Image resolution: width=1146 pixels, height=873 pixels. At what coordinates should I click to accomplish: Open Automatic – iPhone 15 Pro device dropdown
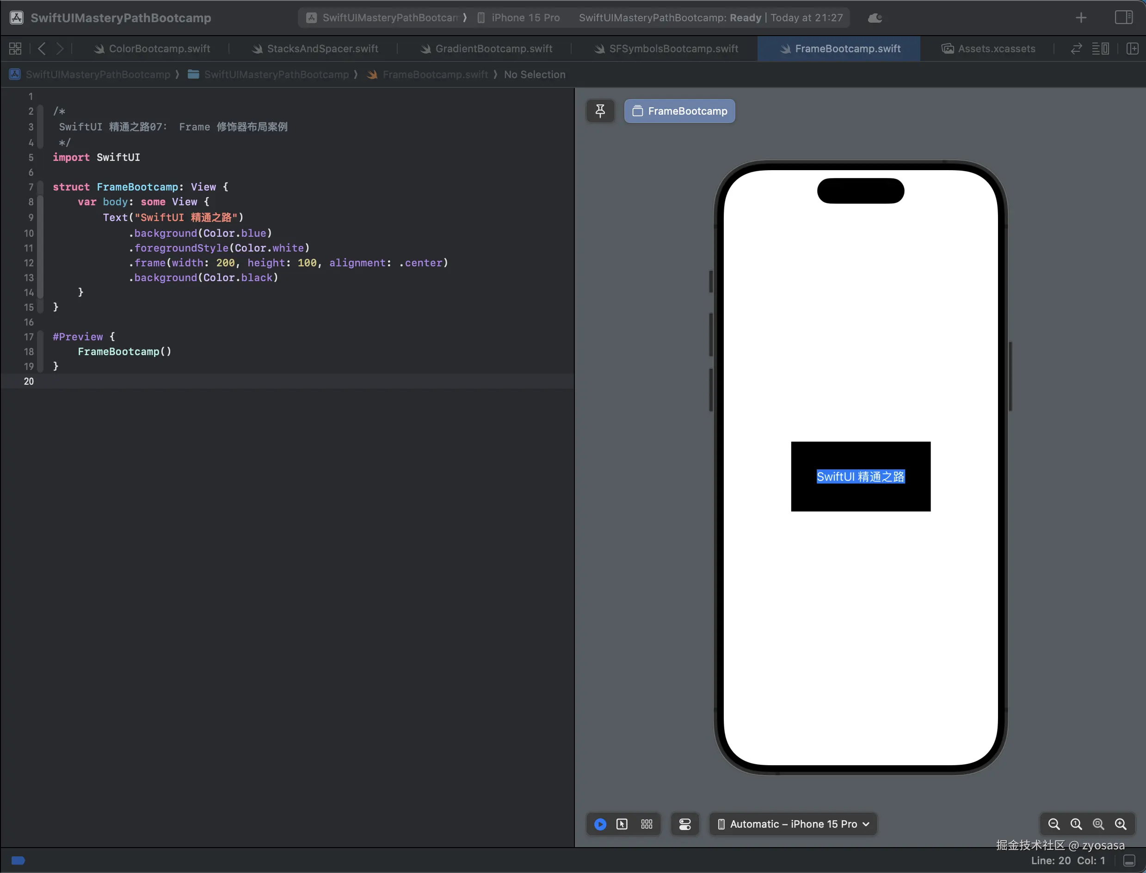tap(793, 824)
